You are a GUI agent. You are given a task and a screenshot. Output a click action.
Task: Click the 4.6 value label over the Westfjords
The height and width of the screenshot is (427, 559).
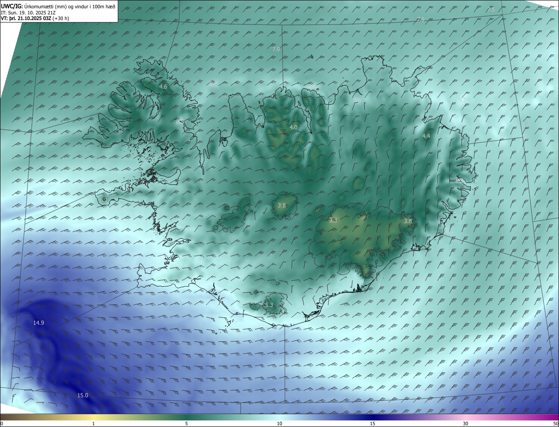pos(163,87)
